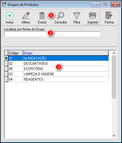Select the Altera pencil icon

[26, 16]
